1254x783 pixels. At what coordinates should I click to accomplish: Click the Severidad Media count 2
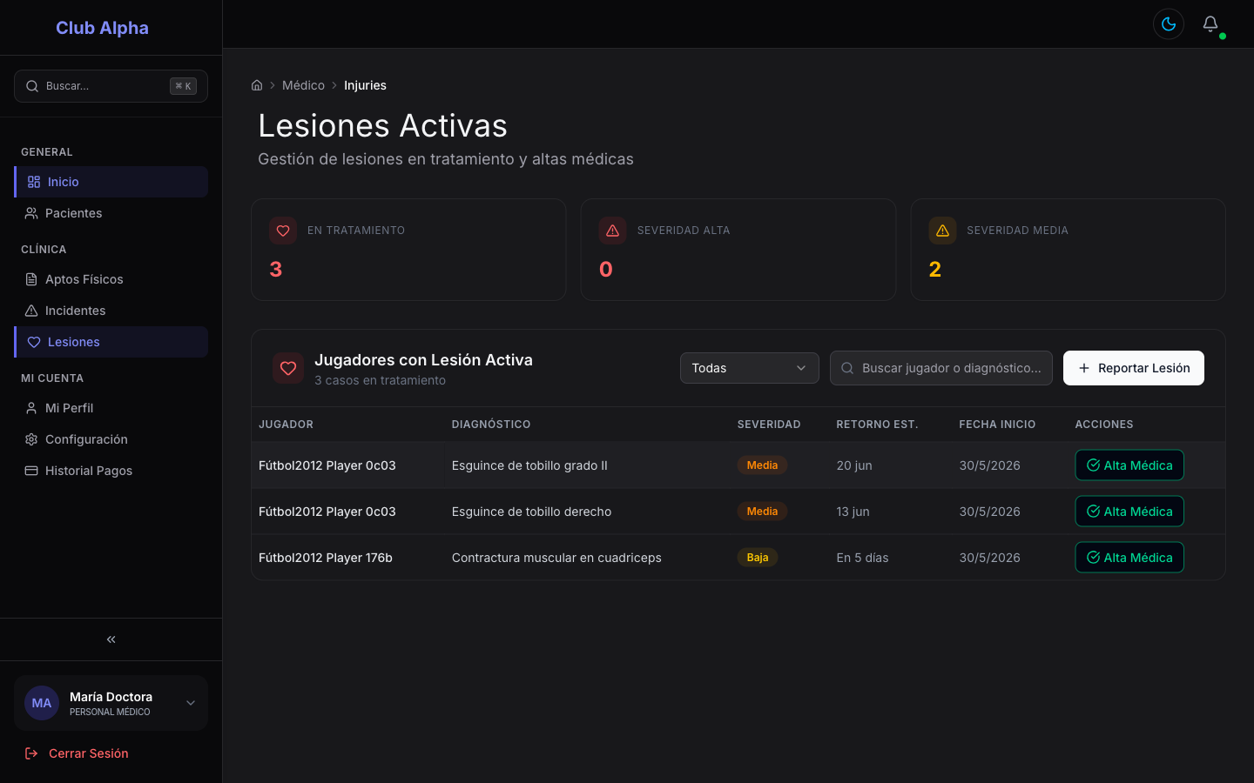935,270
